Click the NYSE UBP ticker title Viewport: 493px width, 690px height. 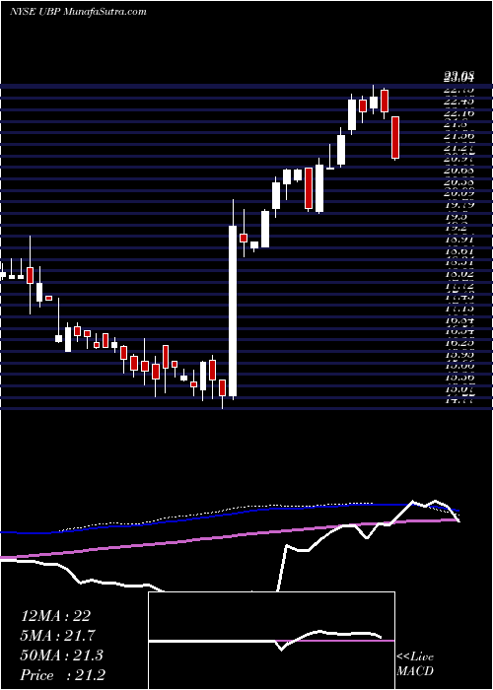pyautogui.click(x=78, y=12)
